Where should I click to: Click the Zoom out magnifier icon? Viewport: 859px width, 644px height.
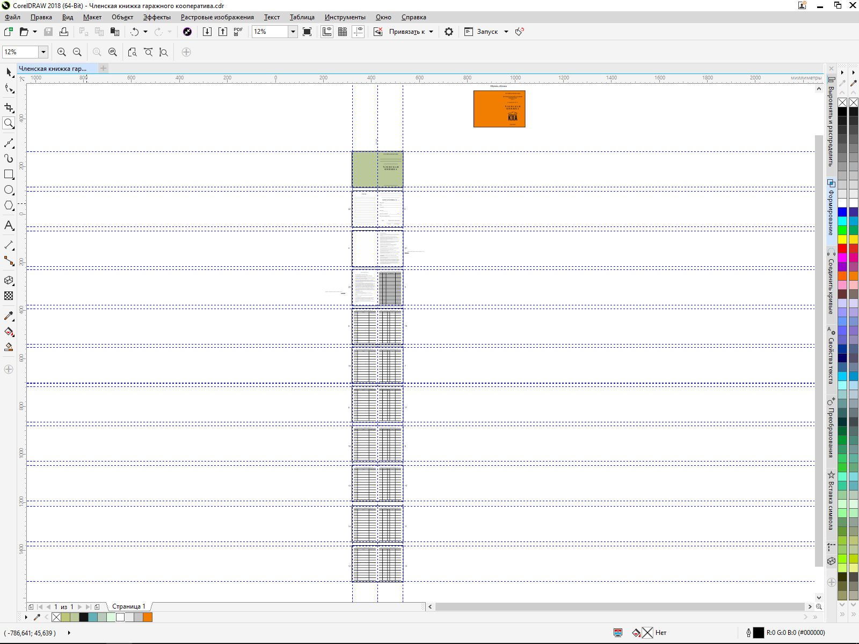pyautogui.click(x=77, y=52)
